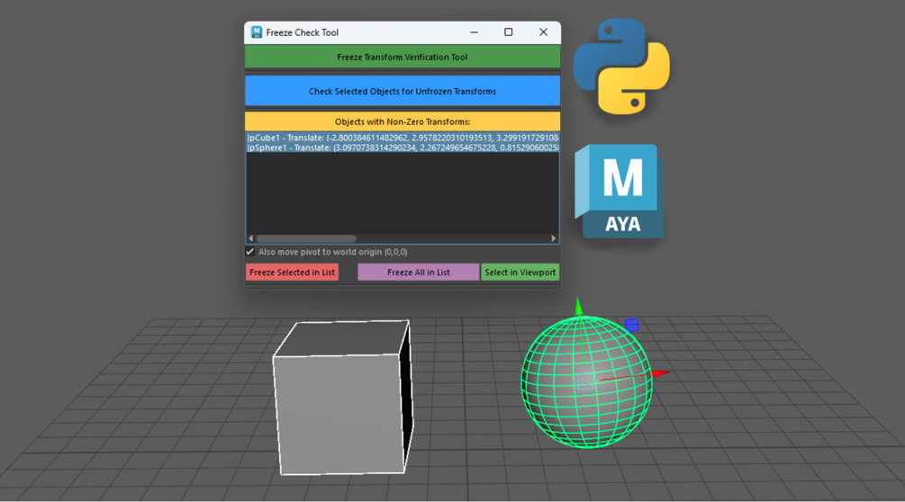This screenshot has height=502, width=905.
Task: Click the Freeze All in List button
Action: pyautogui.click(x=419, y=272)
